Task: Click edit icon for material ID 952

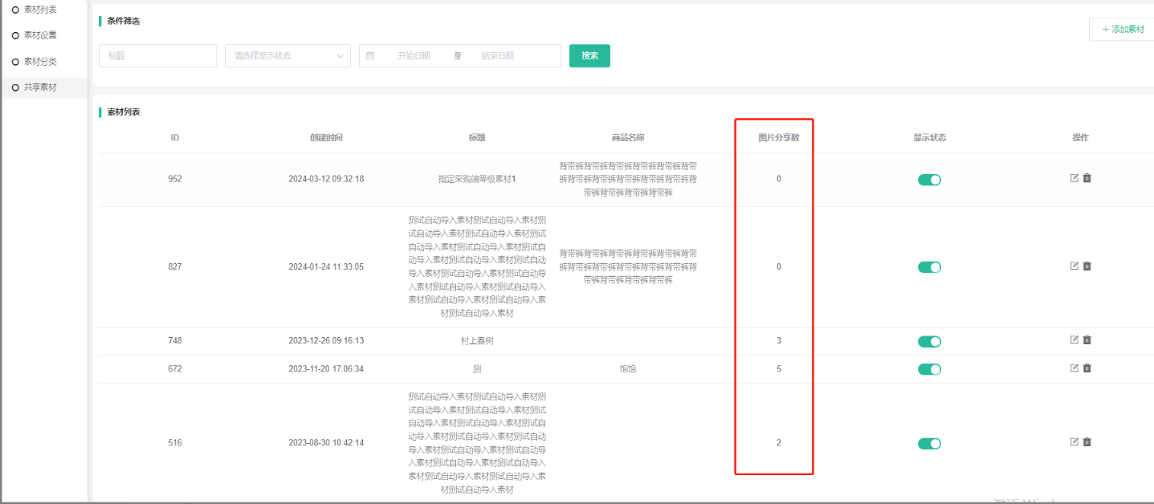Action: point(1074,178)
